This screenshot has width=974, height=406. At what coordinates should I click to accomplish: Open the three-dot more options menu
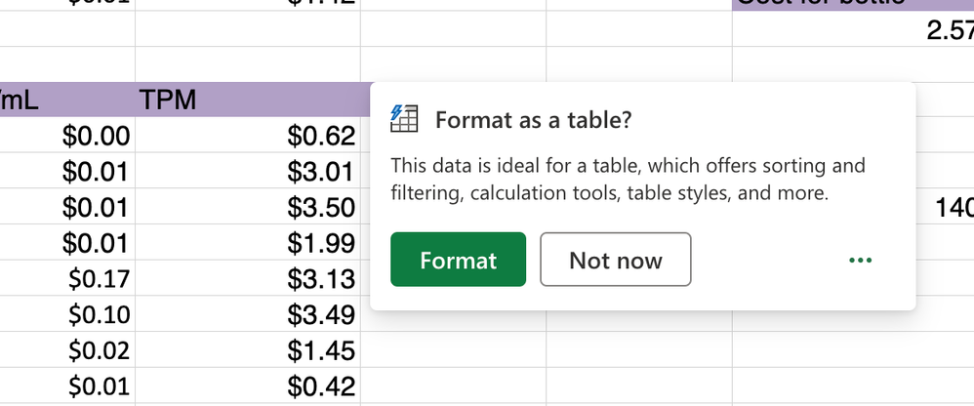(x=860, y=261)
